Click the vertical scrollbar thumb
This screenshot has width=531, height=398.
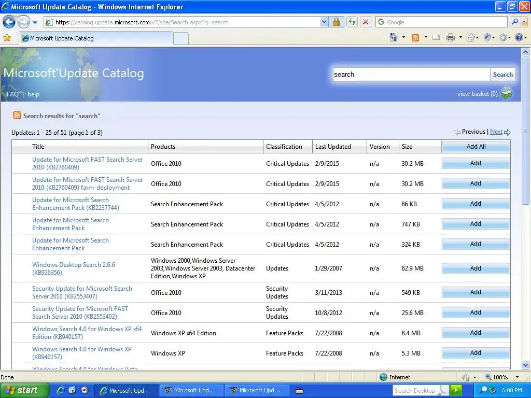(525, 130)
